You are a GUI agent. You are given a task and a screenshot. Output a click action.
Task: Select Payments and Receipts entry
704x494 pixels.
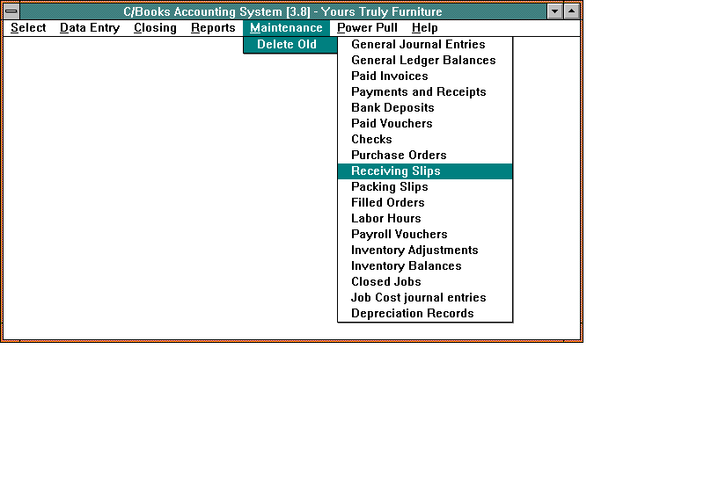tap(418, 92)
